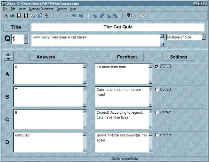Image resolution: width=209 pixels, height=162 pixels.
Task: Click down arrow beside Answers button
Action: (8, 59)
